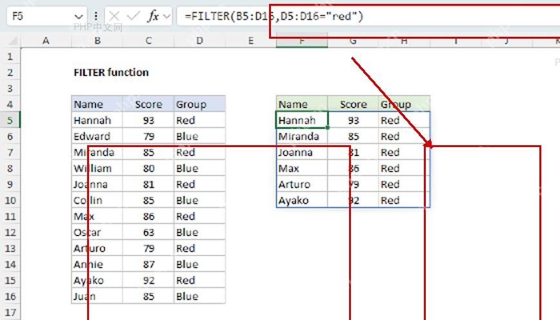Select column H header
Viewport: 560px width, 320px height.
click(405, 41)
